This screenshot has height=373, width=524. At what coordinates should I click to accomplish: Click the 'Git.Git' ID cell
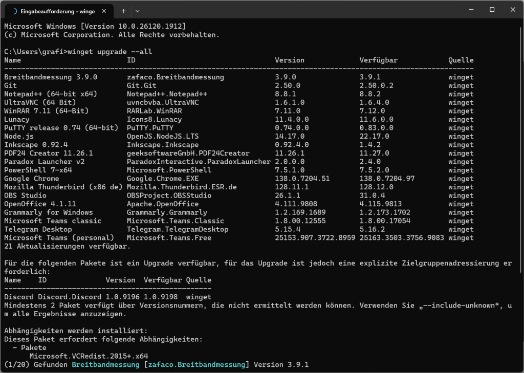click(x=141, y=85)
